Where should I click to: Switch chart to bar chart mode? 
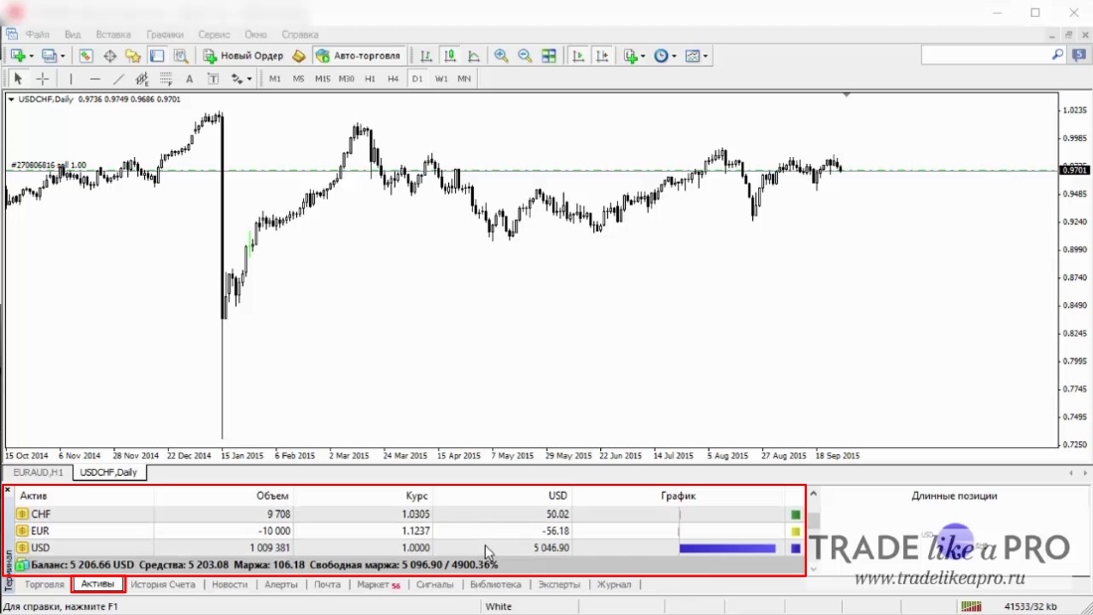click(x=426, y=56)
